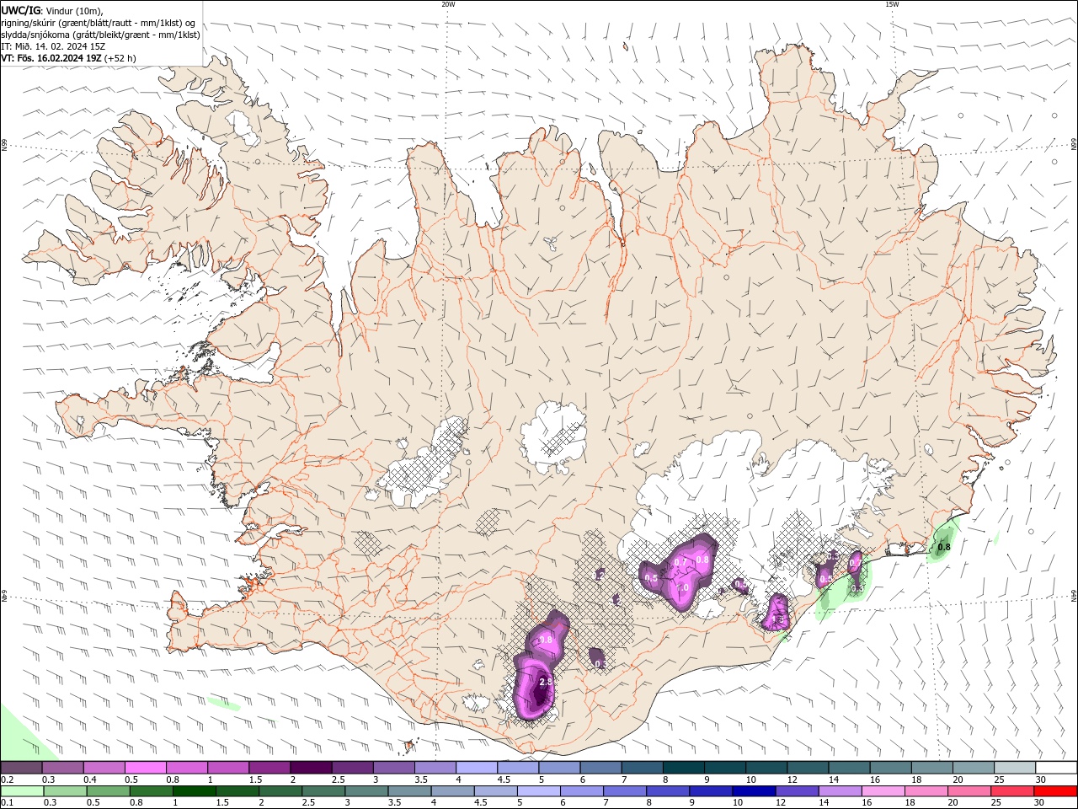Select the 25 swatch in the upper legend

click(1015, 768)
